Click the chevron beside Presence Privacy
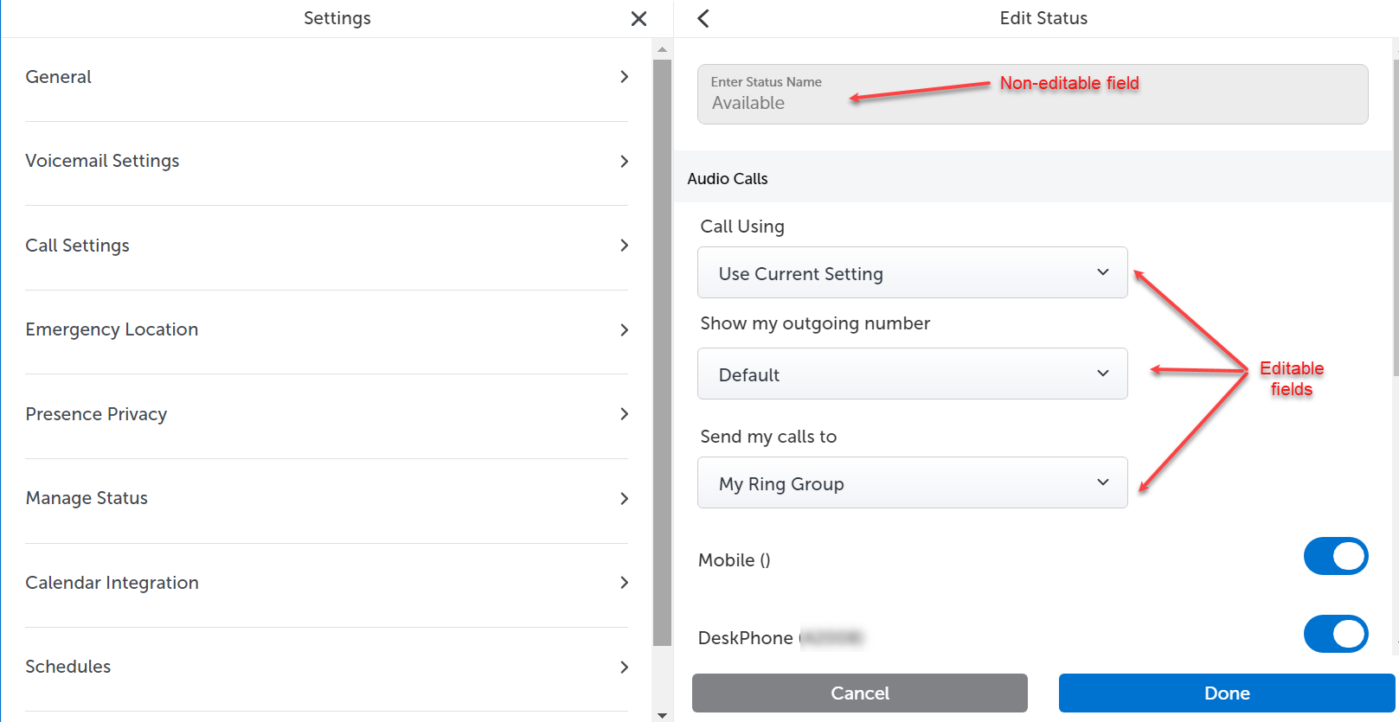The width and height of the screenshot is (1399, 722). click(x=624, y=413)
